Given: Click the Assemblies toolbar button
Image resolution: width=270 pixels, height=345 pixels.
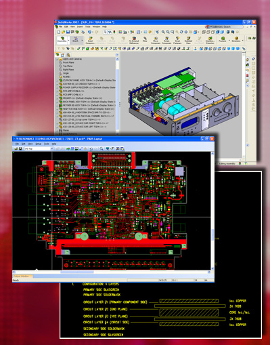Looking at the screenshot, I should [x=62, y=40].
